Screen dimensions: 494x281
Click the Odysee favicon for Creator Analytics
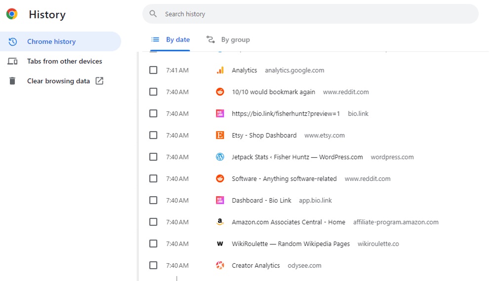[x=220, y=266]
